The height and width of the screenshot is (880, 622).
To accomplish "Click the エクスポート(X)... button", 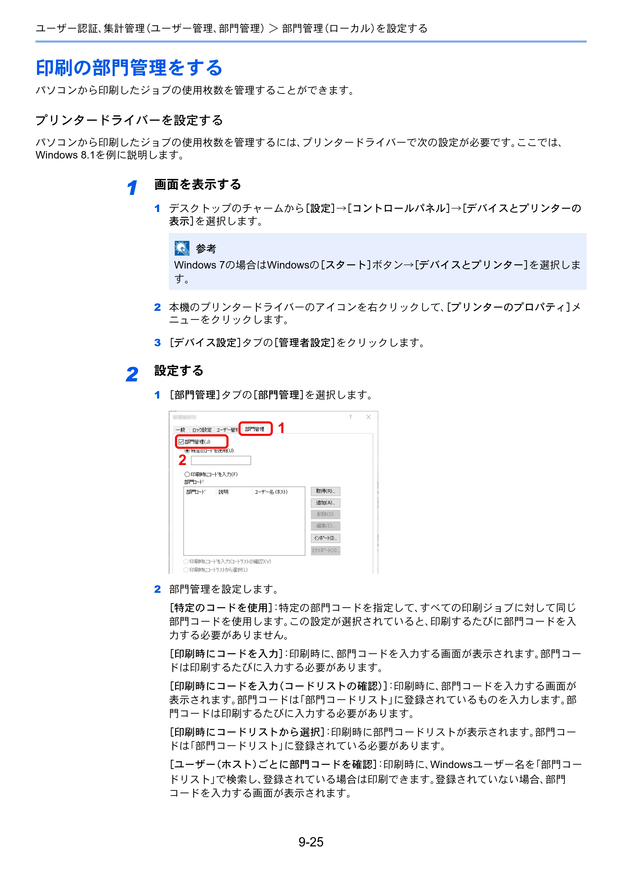I will [326, 551].
